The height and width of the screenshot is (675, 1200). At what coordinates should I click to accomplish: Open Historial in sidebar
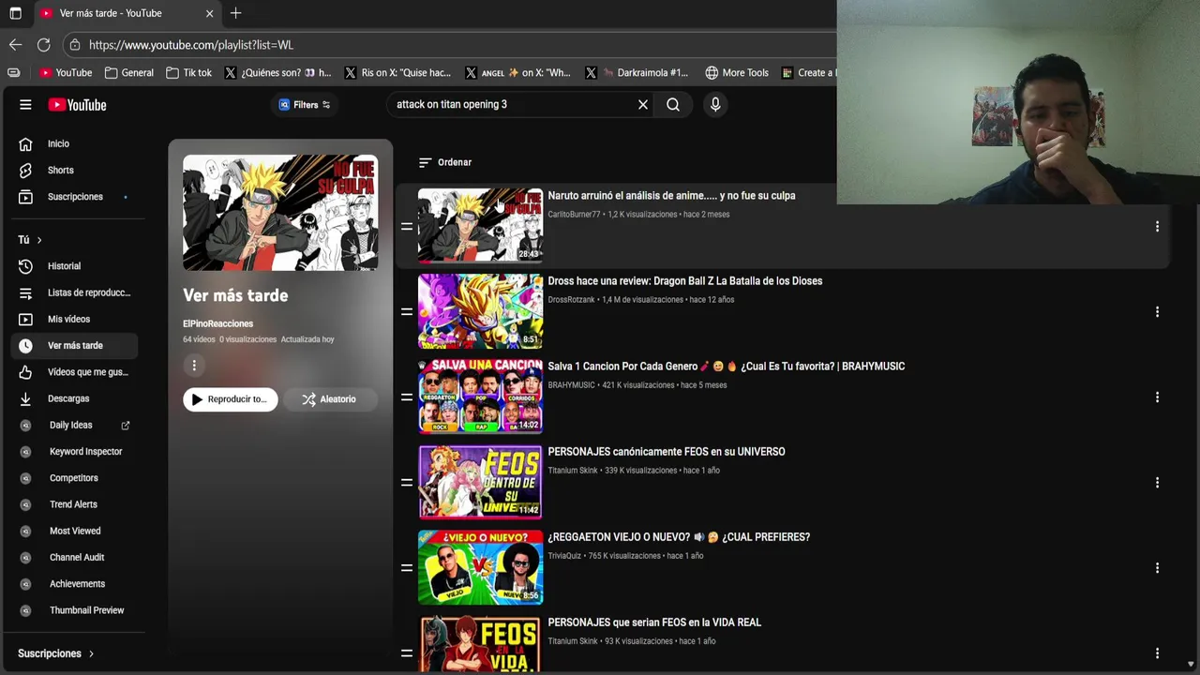(75, 266)
